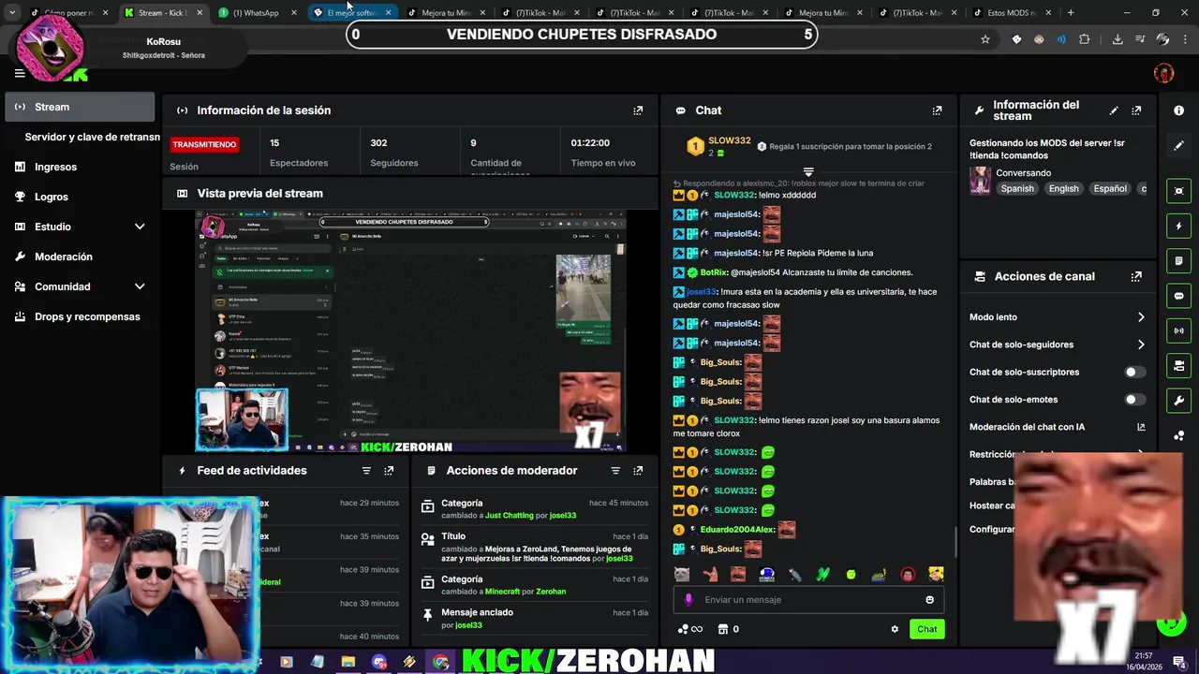Click the pencil icon in the right sidebar
The image size is (1199, 674).
(x=1178, y=145)
